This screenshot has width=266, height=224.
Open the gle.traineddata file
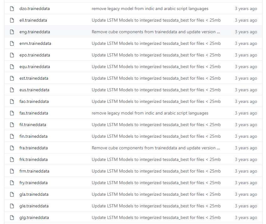(34, 206)
